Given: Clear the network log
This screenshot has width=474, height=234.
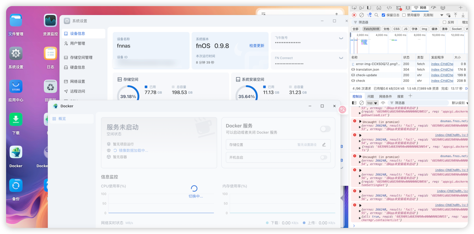Looking at the screenshot, I should (362, 15).
